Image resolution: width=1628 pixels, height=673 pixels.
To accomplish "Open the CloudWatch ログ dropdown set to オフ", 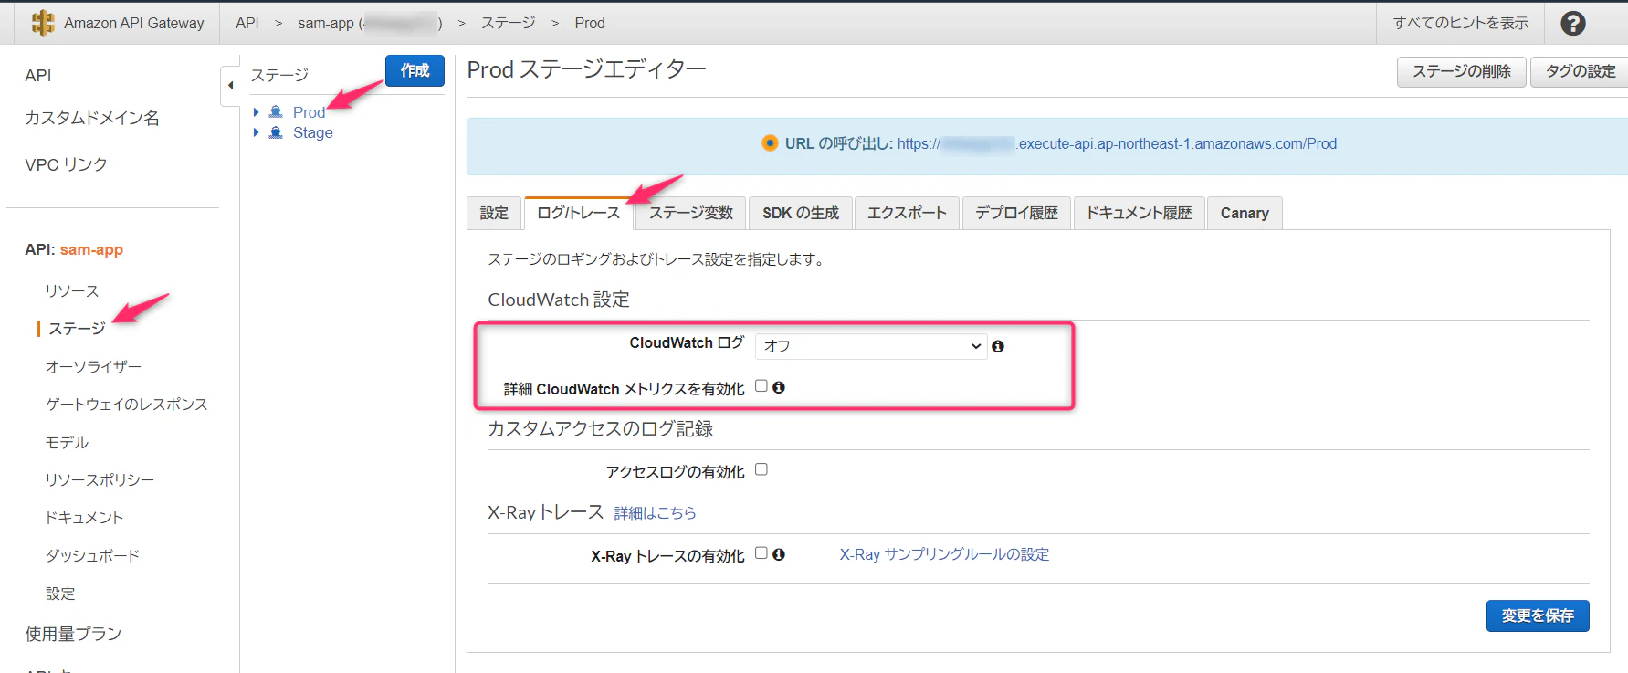I will point(871,346).
